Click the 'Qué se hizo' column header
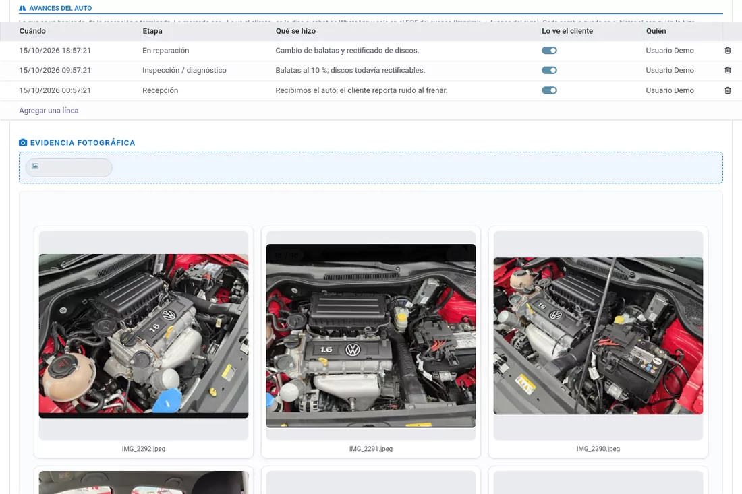Screen dimensions: 742x494 pyautogui.click(x=295, y=31)
